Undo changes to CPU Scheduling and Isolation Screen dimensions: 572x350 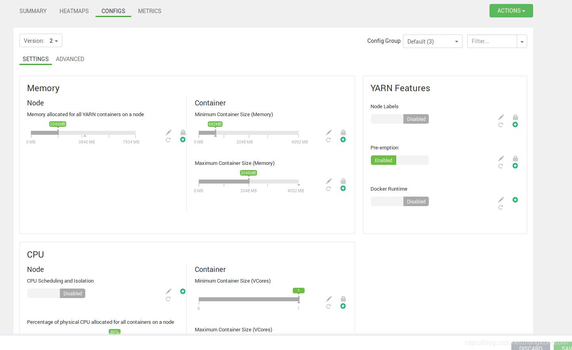click(x=168, y=299)
